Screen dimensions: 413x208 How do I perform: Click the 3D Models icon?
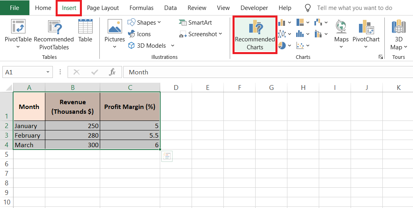click(131, 46)
